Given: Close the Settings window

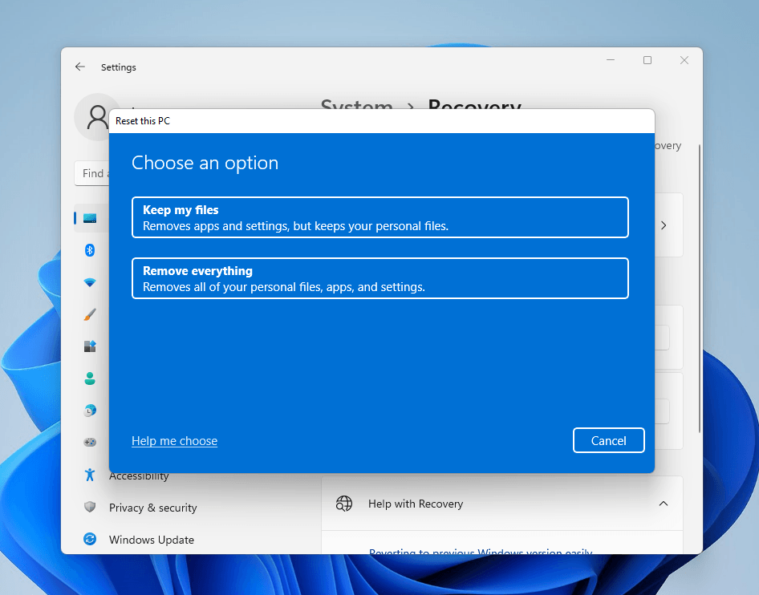Looking at the screenshot, I should tap(684, 60).
